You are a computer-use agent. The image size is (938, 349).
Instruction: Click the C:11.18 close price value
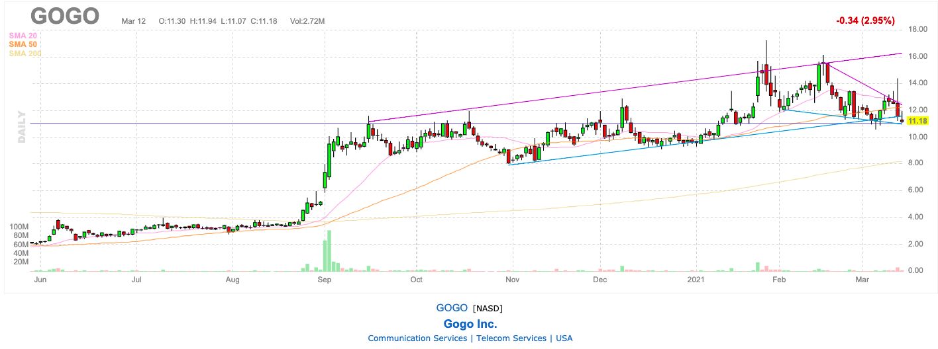264,21
